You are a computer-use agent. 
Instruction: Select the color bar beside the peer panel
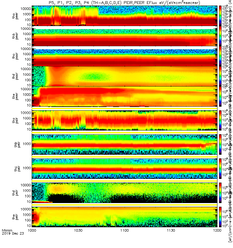point(220,96)
